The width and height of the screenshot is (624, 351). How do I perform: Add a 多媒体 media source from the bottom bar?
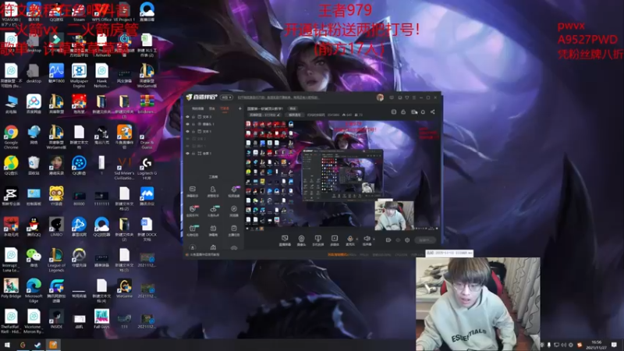(335, 240)
